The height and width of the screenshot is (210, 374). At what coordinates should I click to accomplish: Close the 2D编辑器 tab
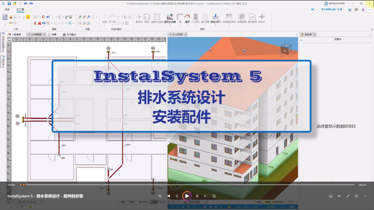pyautogui.click(x=44, y=35)
